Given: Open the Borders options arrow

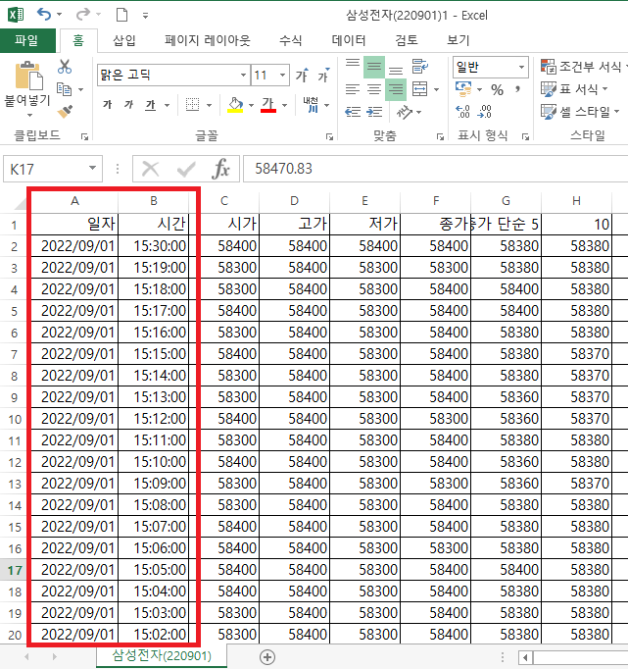Looking at the screenshot, I should (x=210, y=105).
